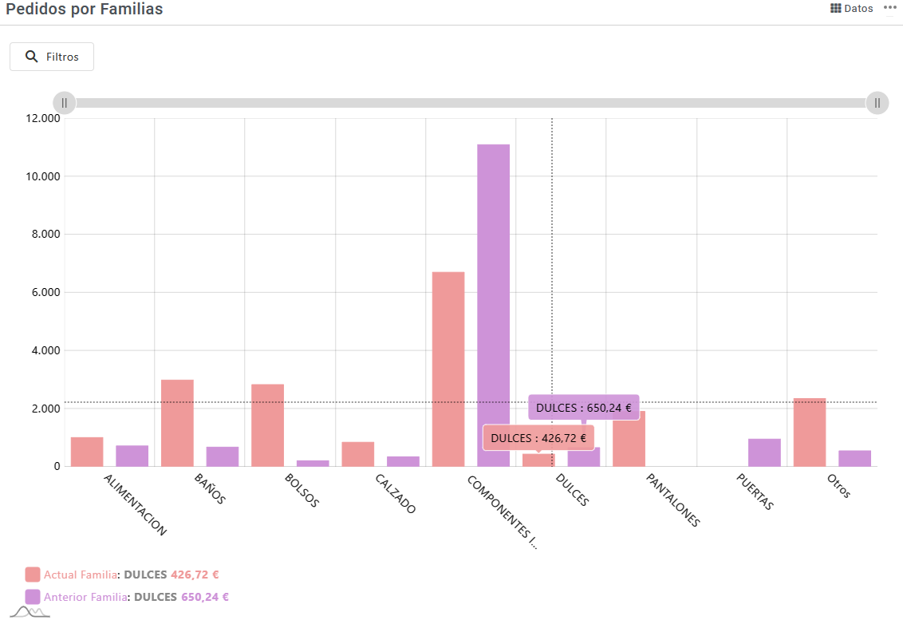Open the three-dot more options menu
The height and width of the screenshot is (624, 903).
tap(890, 7)
